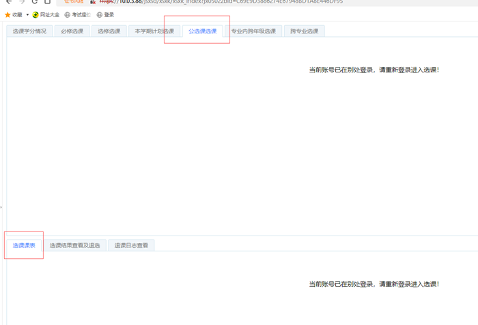The width and height of the screenshot is (478, 325).
Task: Select the 选修选课 tab
Action: (x=109, y=31)
